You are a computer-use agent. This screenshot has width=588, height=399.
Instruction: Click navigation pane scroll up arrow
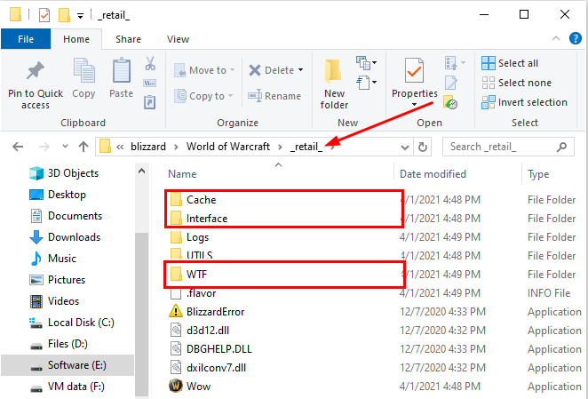[141, 172]
